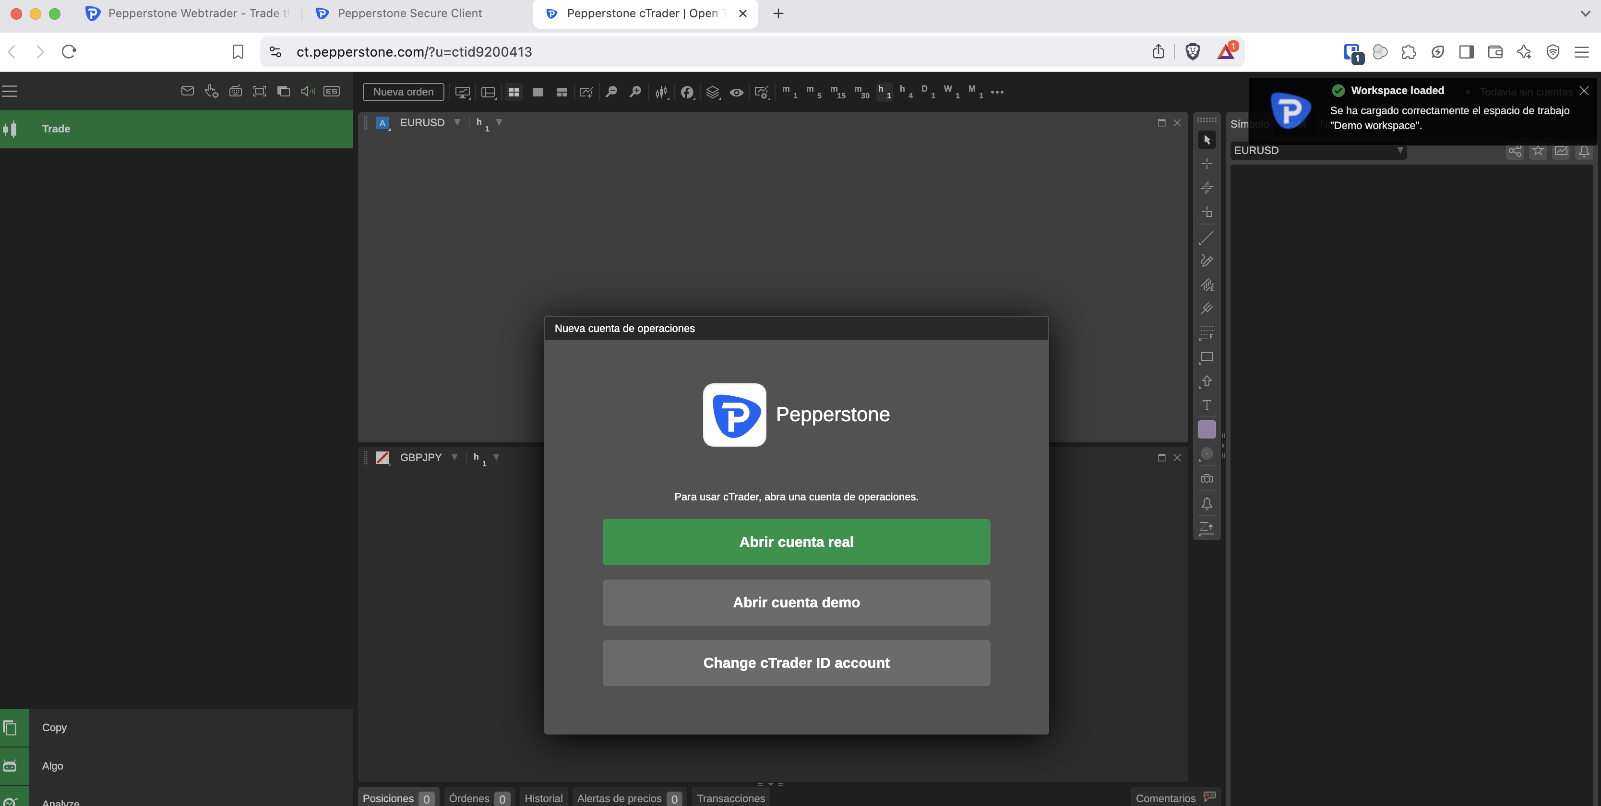Open QuickTrade pointer settings icon
The height and width of the screenshot is (806, 1601).
tap(211, 91)
